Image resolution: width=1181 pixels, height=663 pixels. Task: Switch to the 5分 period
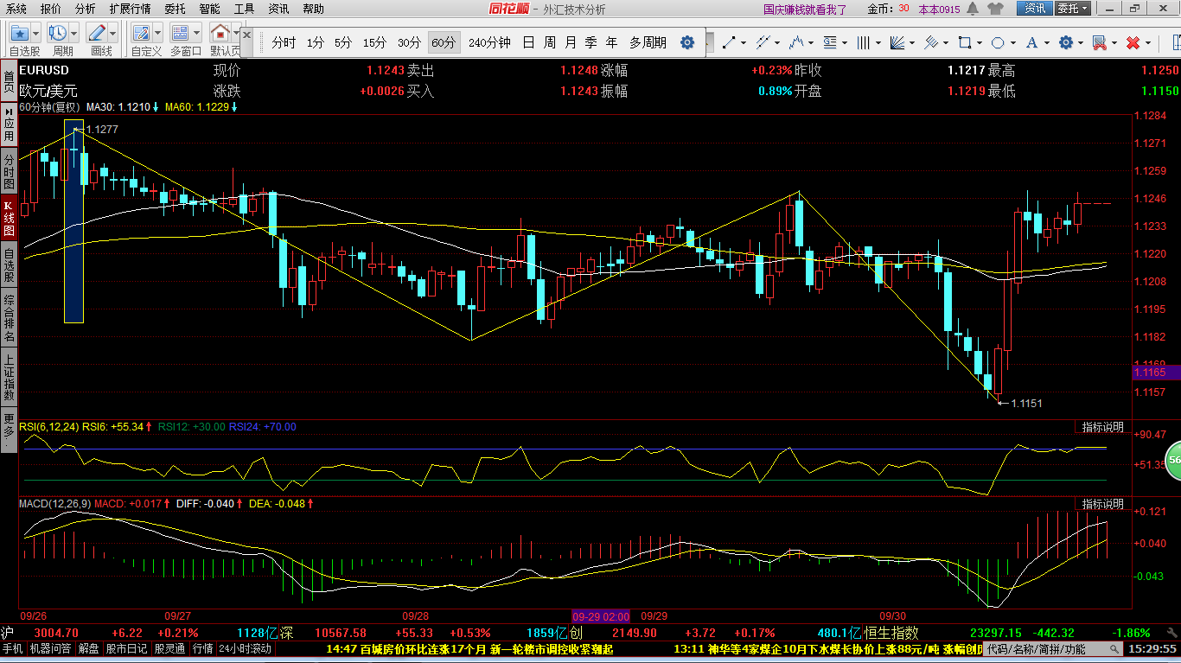tap(343, 42)
